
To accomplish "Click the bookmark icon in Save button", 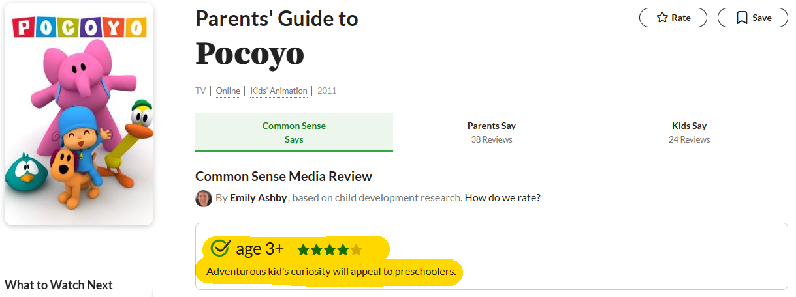I will pyautogui.click(x=742, y=18).
